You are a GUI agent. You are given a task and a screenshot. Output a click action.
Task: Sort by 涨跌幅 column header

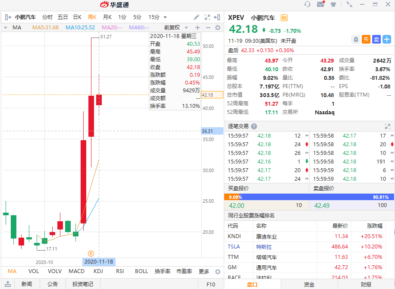(x=375, y=226)
